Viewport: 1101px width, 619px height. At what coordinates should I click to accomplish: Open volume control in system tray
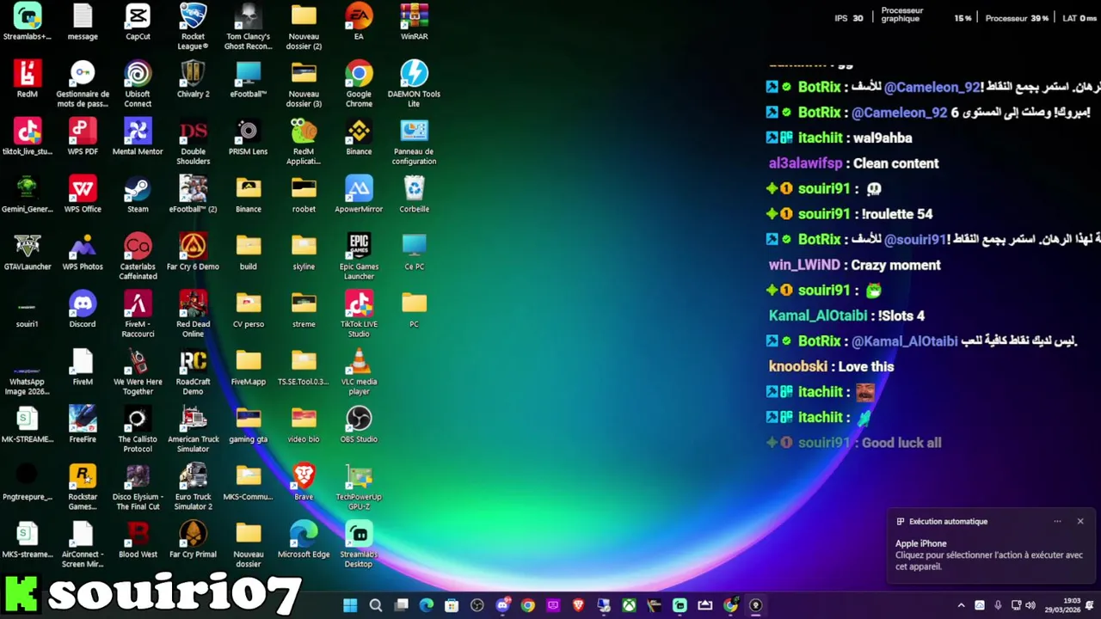(x=1030, y=605)
